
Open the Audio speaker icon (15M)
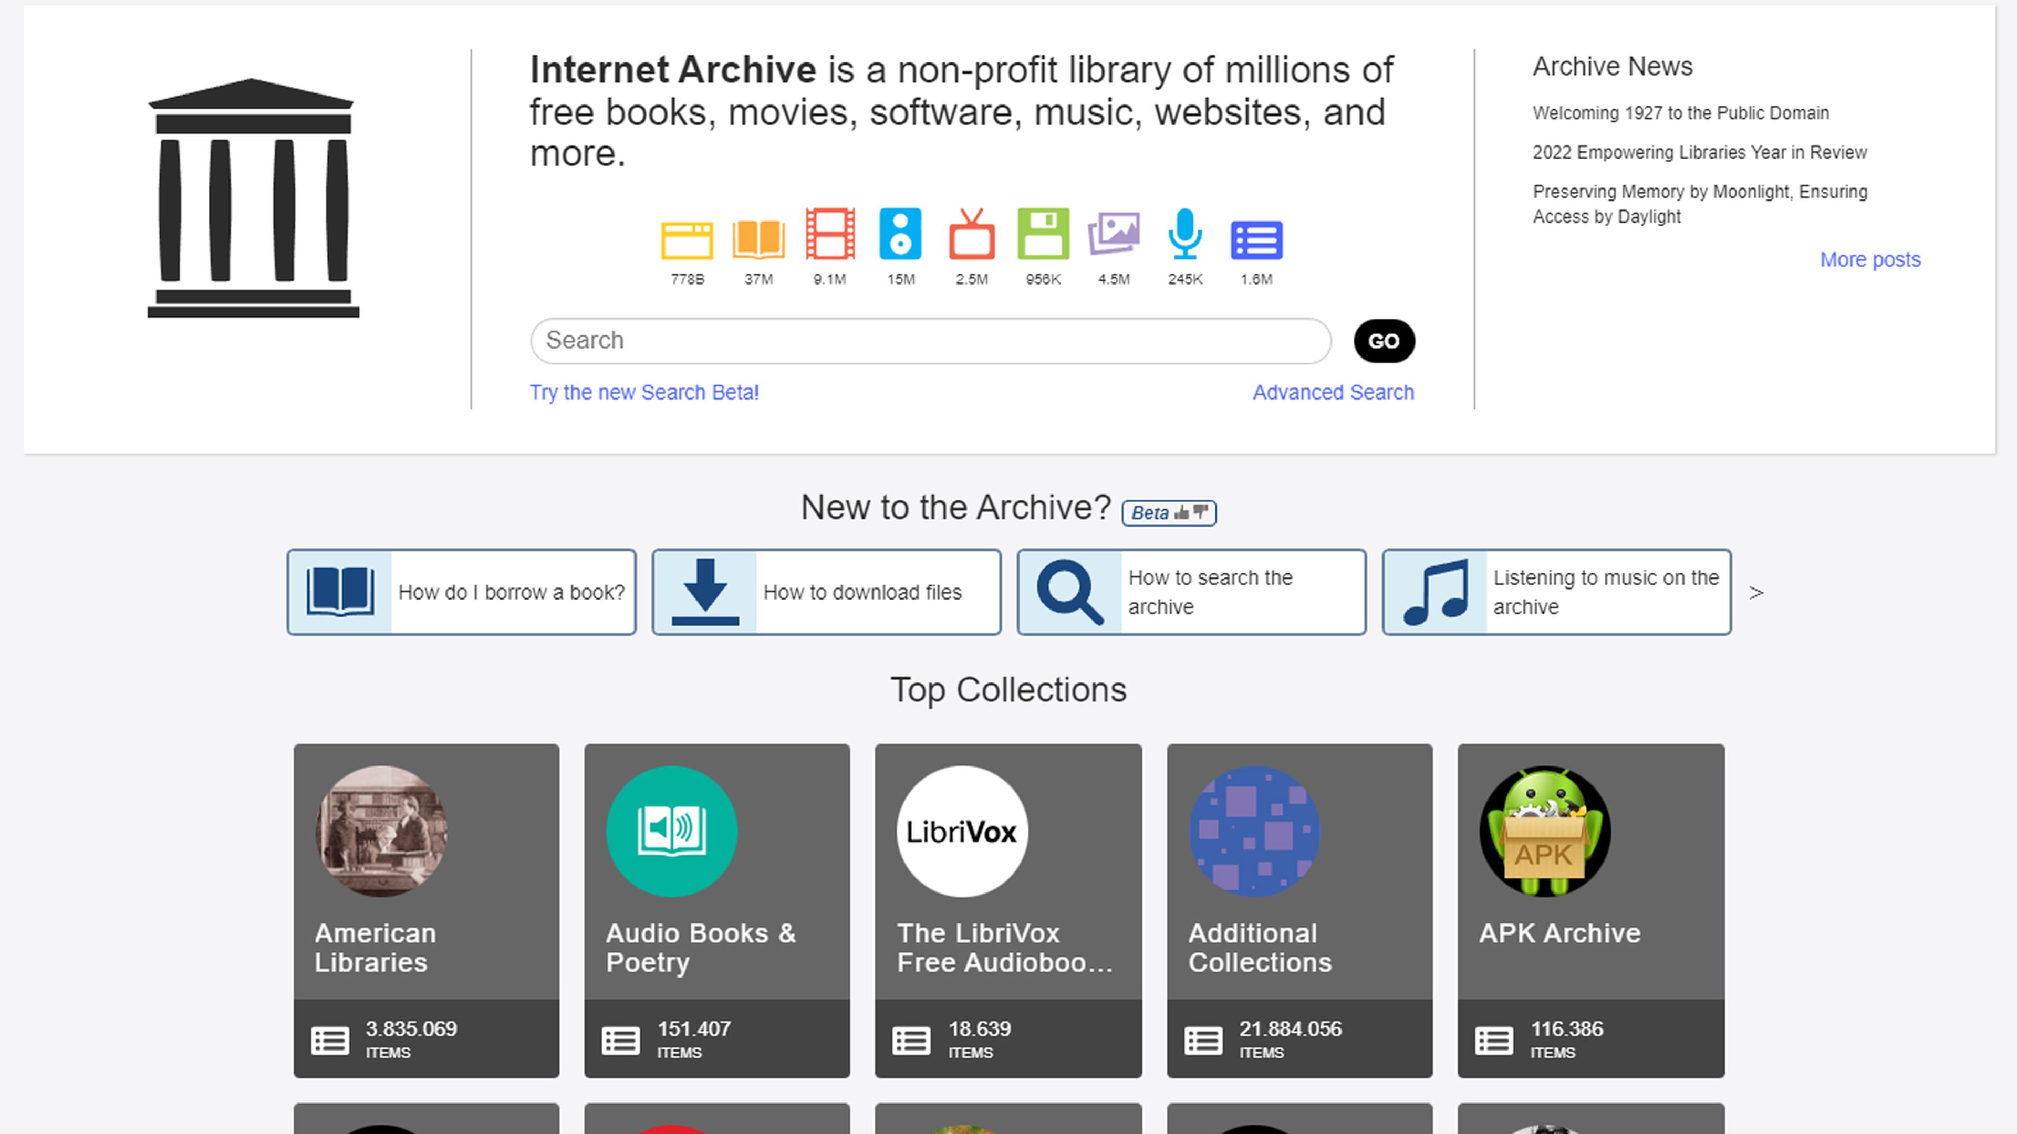[x=900, y=233]
